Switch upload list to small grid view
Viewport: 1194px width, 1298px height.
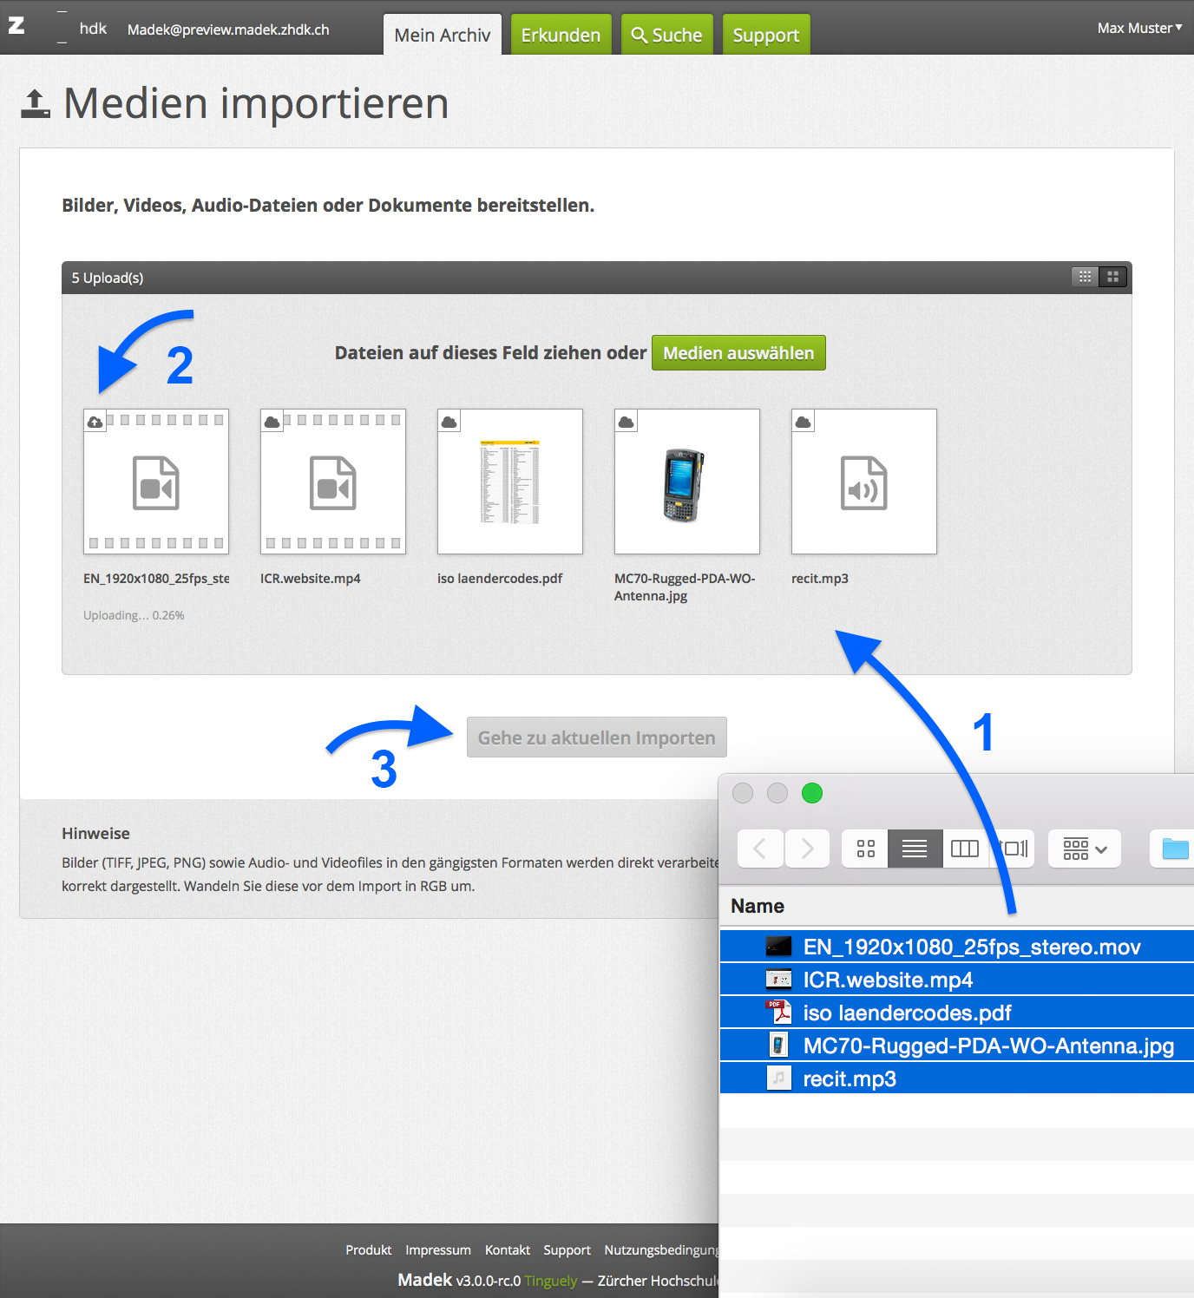(1085, 277)
